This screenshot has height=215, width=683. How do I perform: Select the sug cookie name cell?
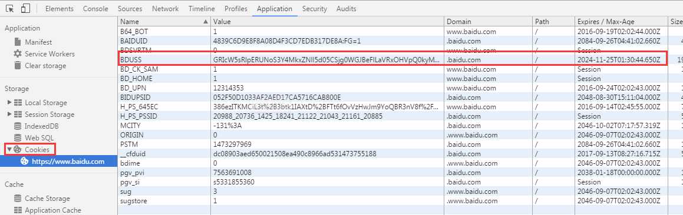164,192
